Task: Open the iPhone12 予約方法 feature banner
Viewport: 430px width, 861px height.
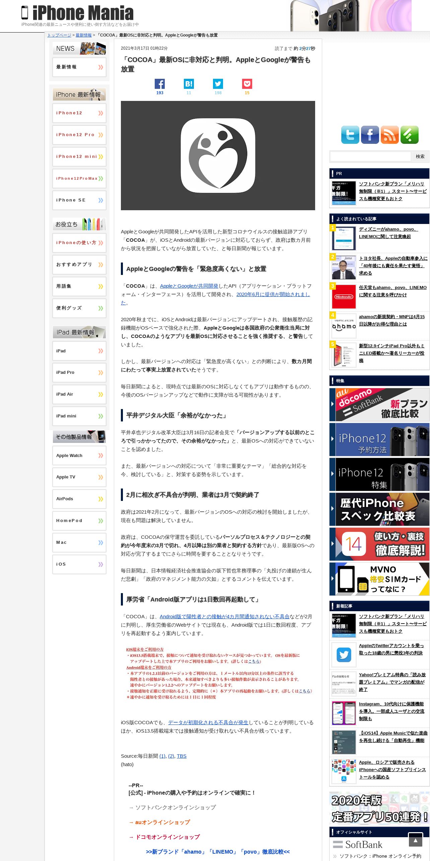Action: click(379, 440)
